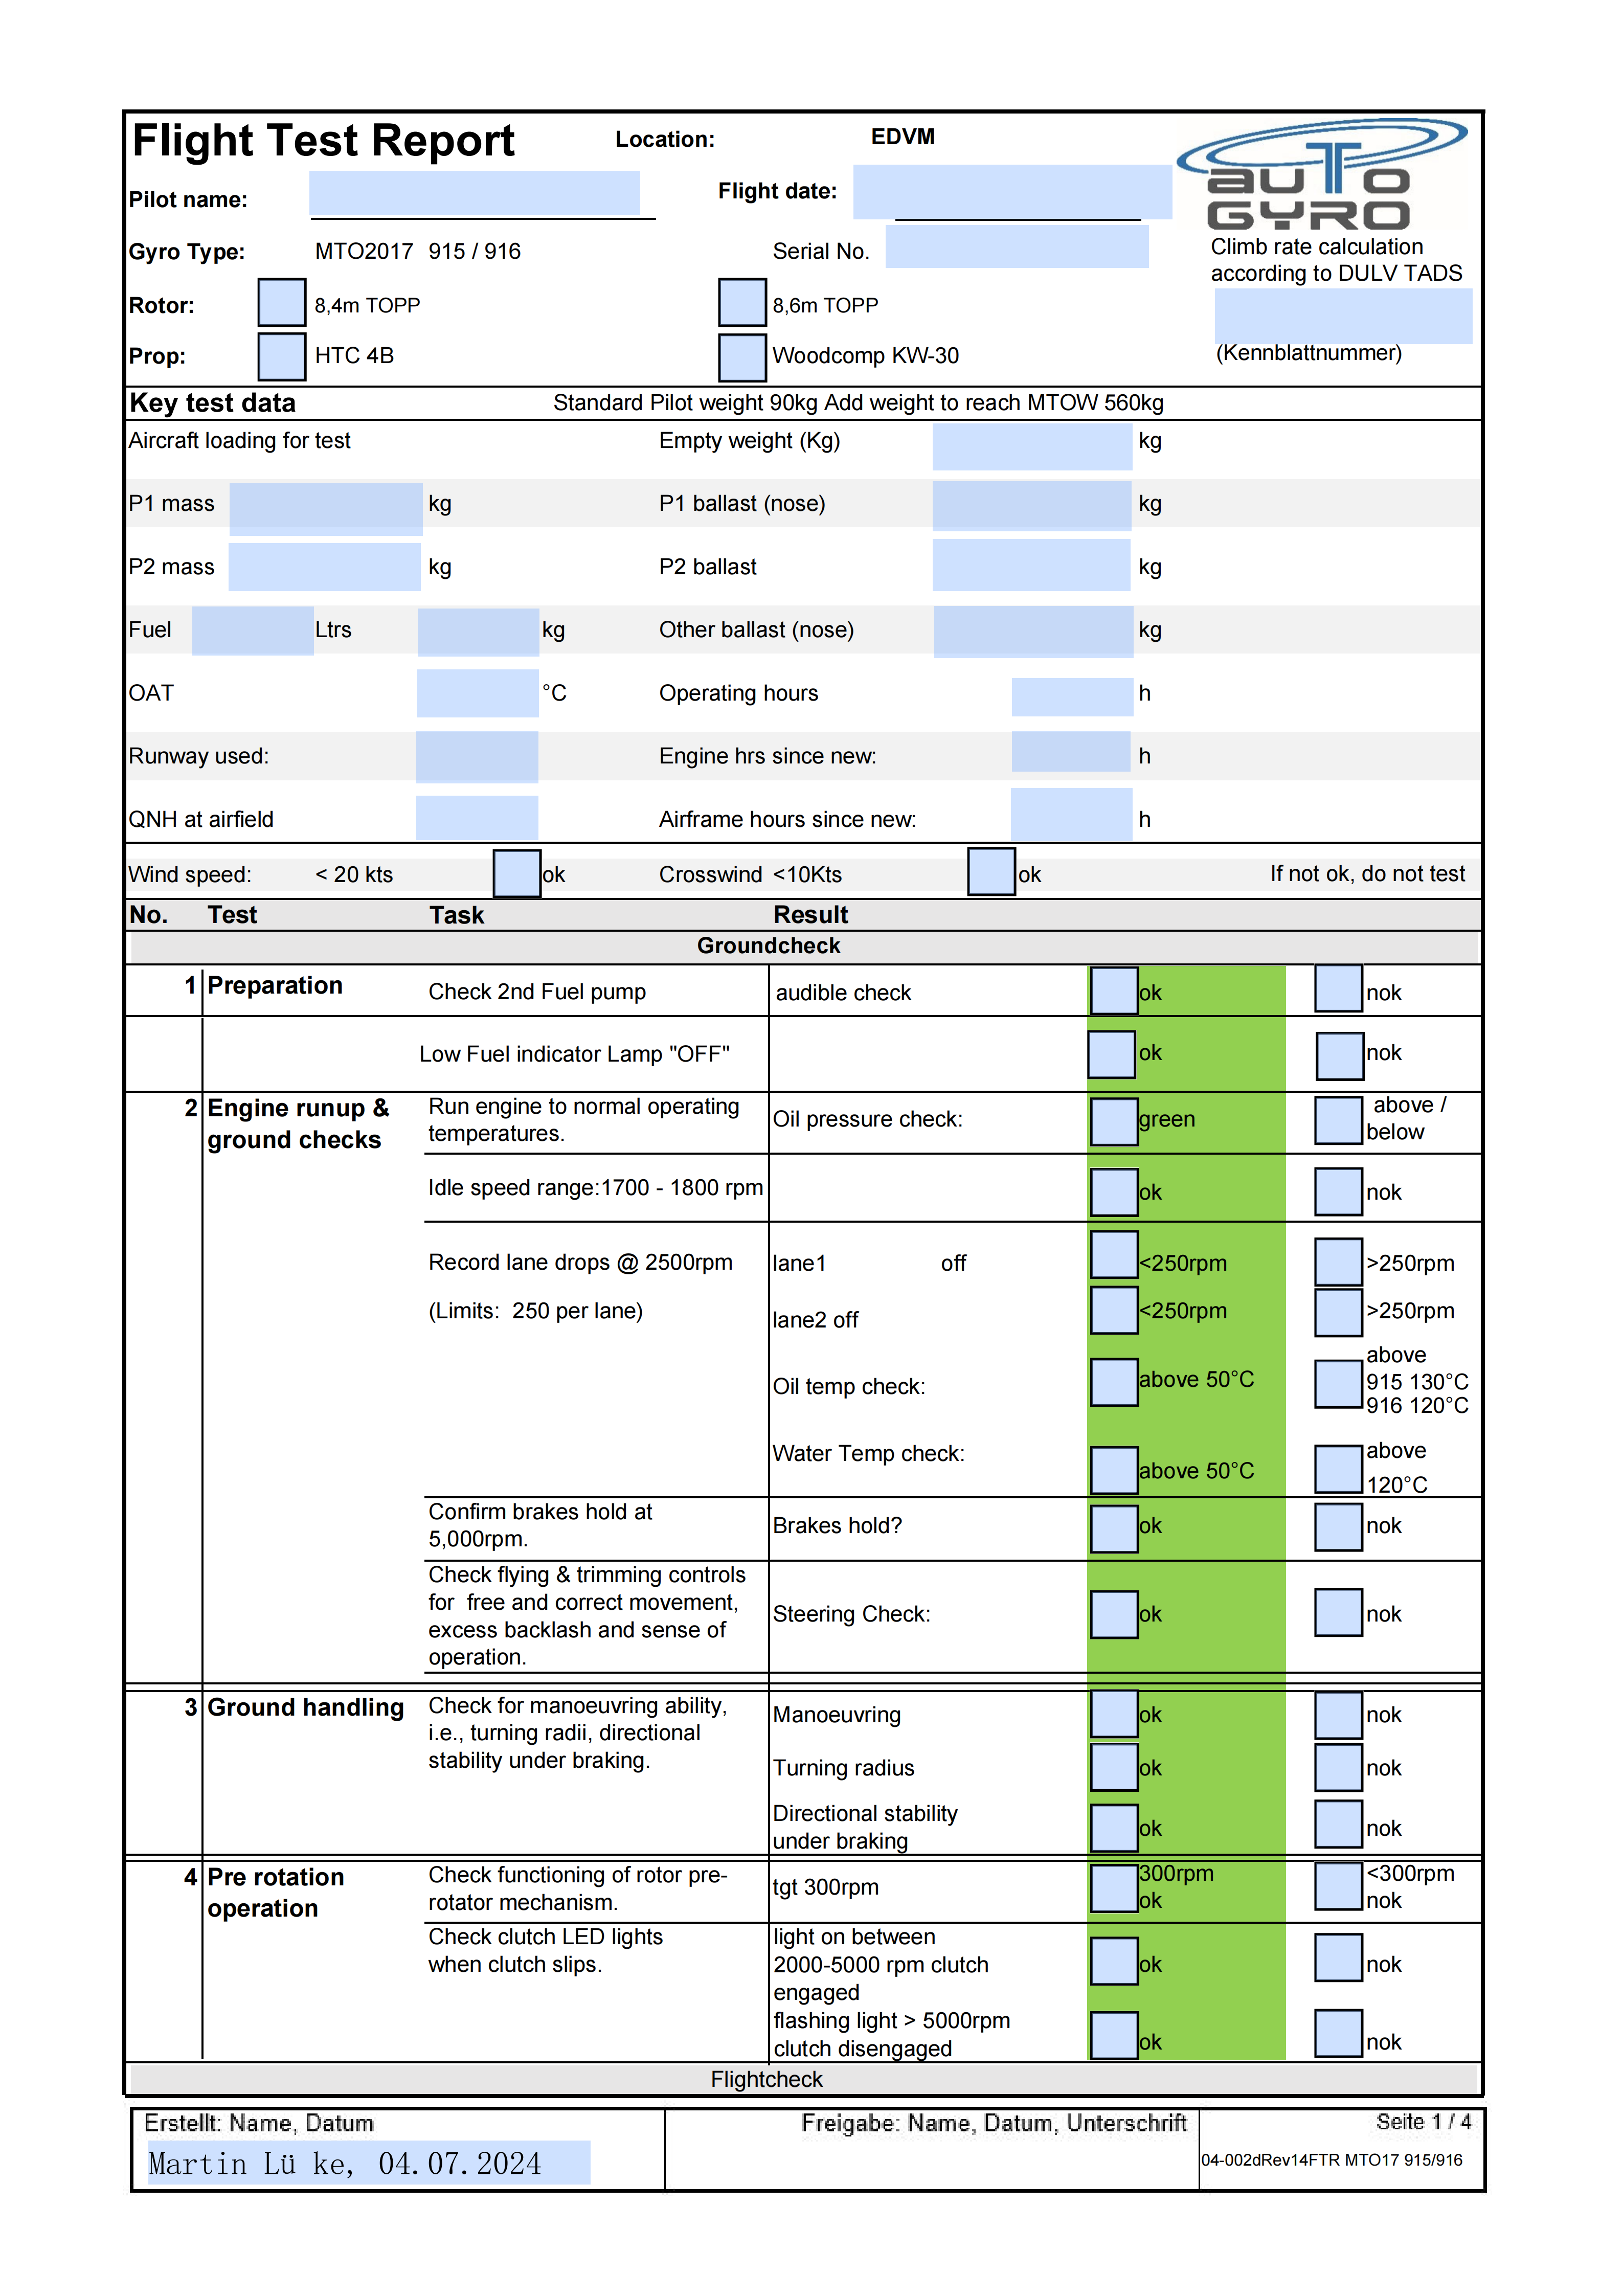Check lane1 off >250rpm box

1339,1262
